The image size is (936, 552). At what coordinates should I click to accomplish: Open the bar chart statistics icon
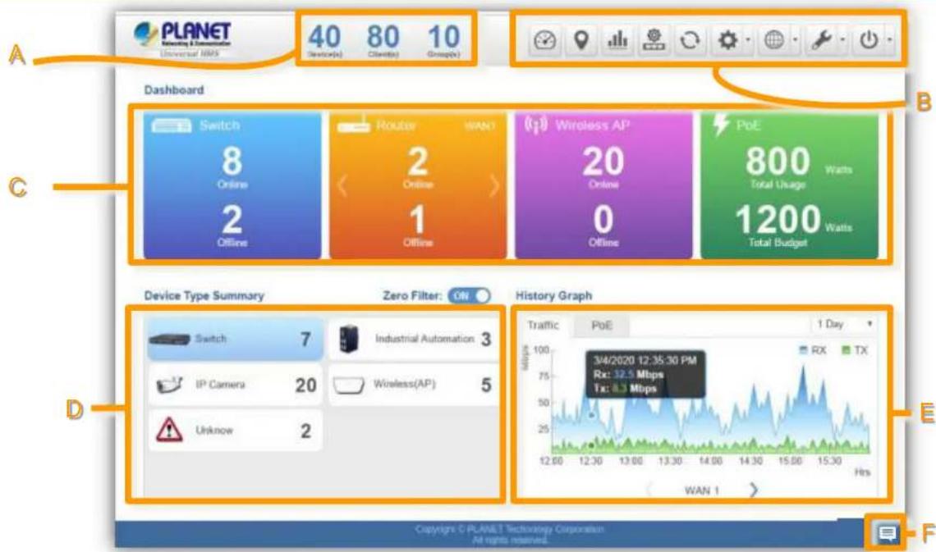pyautogui.click(x=617, y=40)
